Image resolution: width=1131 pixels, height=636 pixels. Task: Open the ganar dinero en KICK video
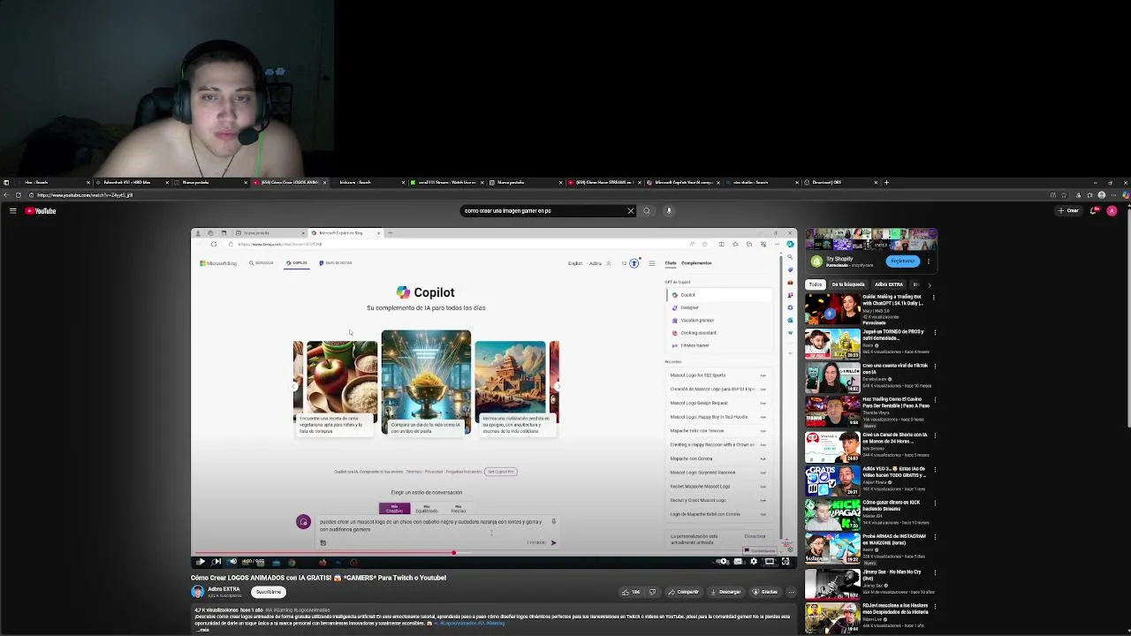(x=832, y=517)
